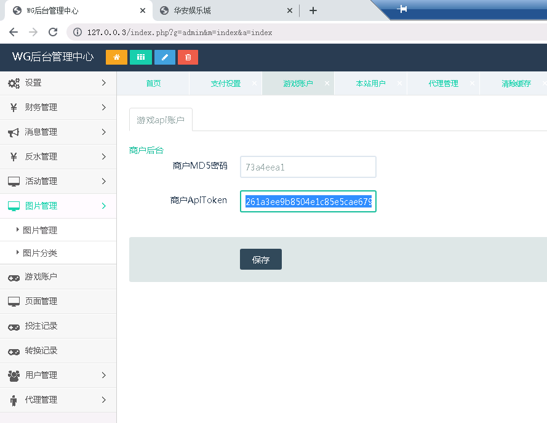Select the users icon beside 用户管理

[15, 374]
